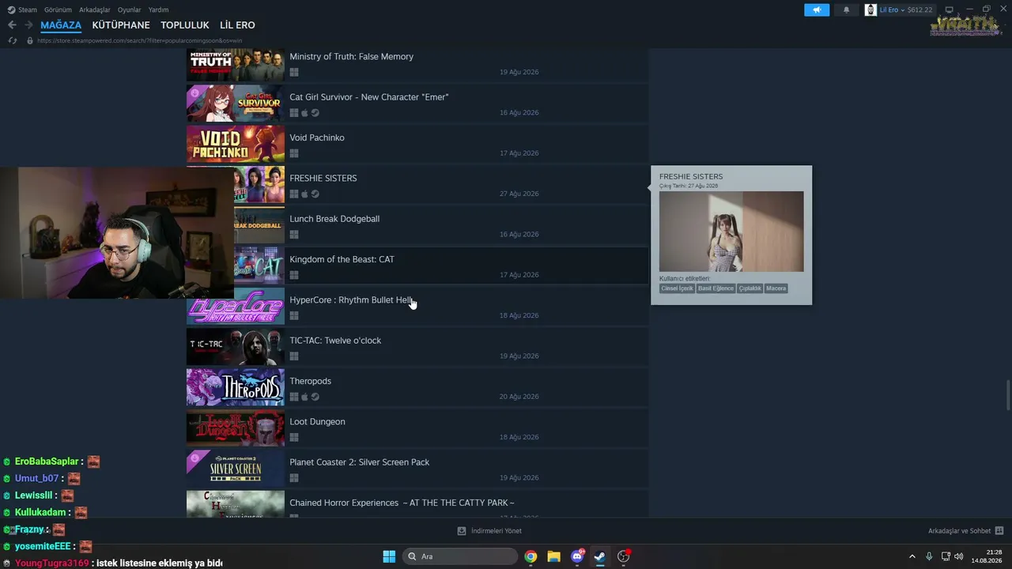Open the volume control in system tray
This screenshot has width=1012, height=569.
click(x=959, y=556)
